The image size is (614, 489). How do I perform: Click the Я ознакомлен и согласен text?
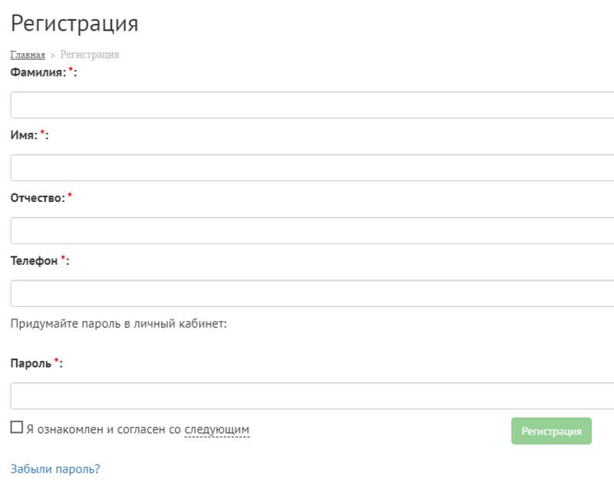pyautogui.click(x=103, y=430)
